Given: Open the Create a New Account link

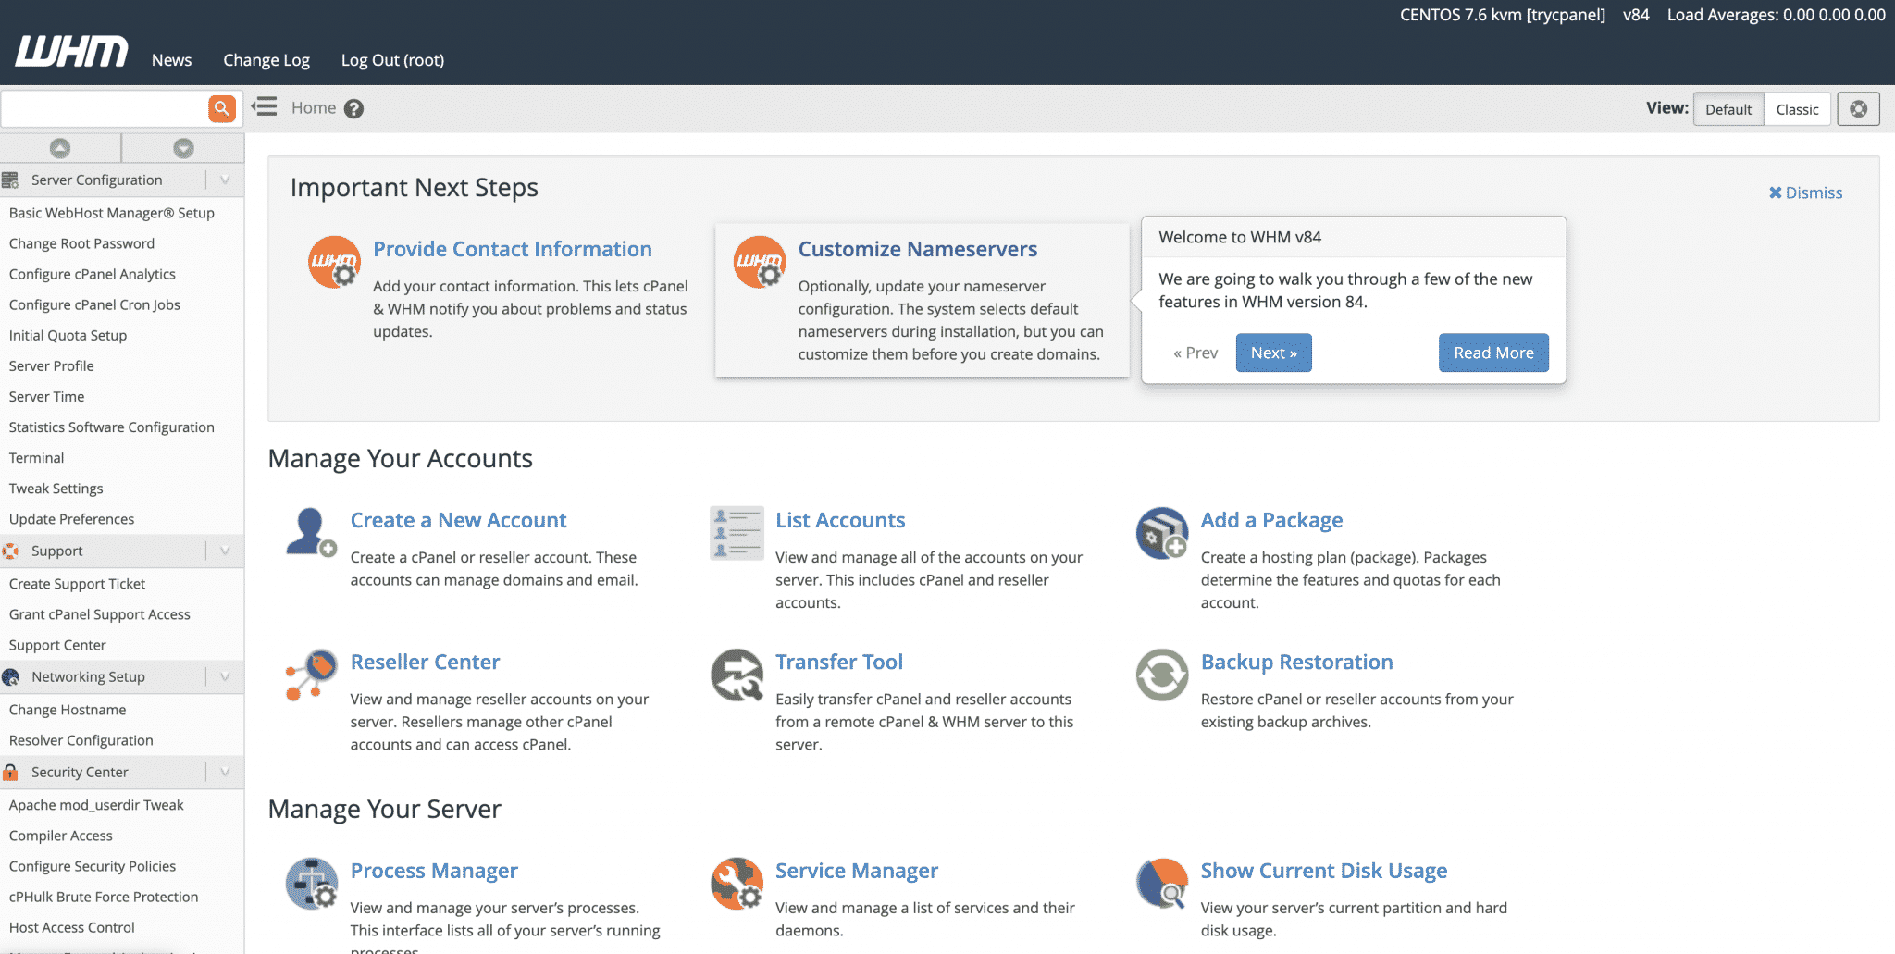Looking at the screenshot, I should click(458, 520).
